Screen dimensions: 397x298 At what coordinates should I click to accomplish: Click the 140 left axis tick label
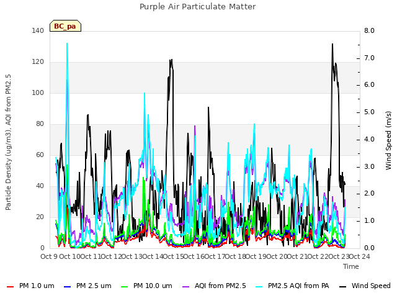pyautogui.click(x=38, y=30)
